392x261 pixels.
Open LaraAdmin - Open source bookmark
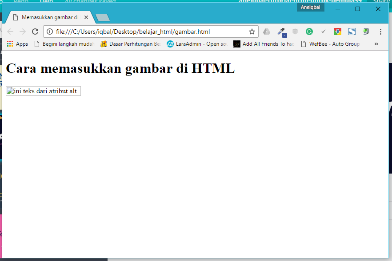tap(197, 44)
